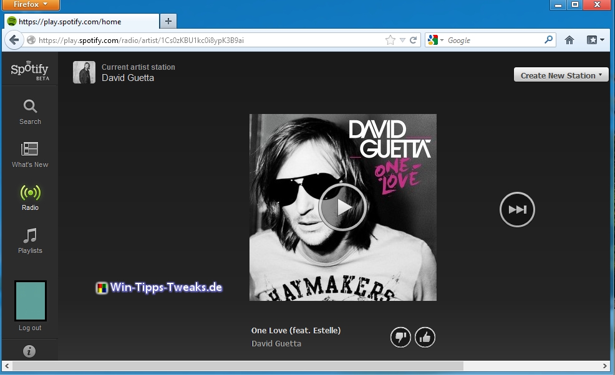Open the URL history dropdown arrow
This screenshot has width=615, height=375.
402,40
